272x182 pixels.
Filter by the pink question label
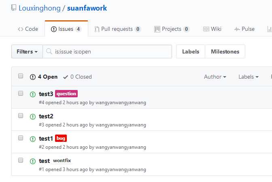tap(66, 94)
